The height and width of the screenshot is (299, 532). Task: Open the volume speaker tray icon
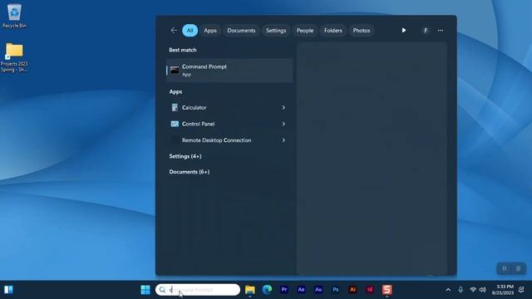(x=482, y=290)
